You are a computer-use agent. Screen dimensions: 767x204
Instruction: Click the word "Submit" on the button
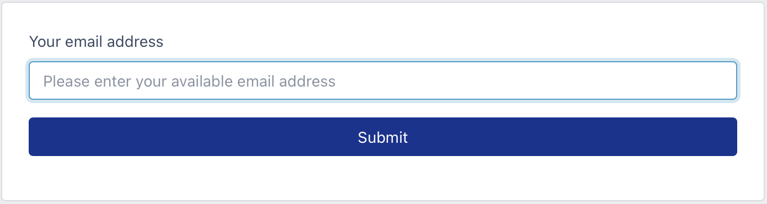[383, 137]
